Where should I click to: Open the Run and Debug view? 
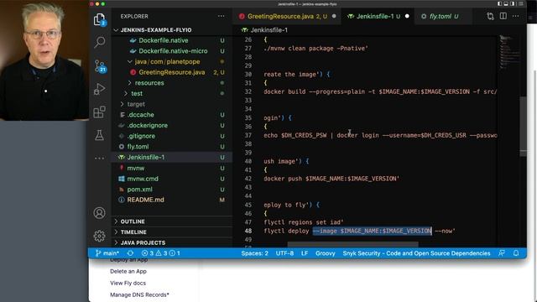tap(99, 89)
